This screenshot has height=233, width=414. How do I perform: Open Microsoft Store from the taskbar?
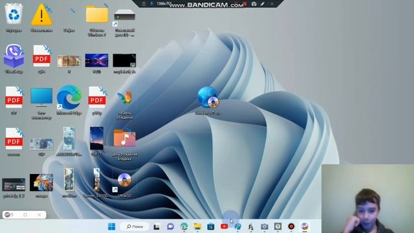click(211, 227)
